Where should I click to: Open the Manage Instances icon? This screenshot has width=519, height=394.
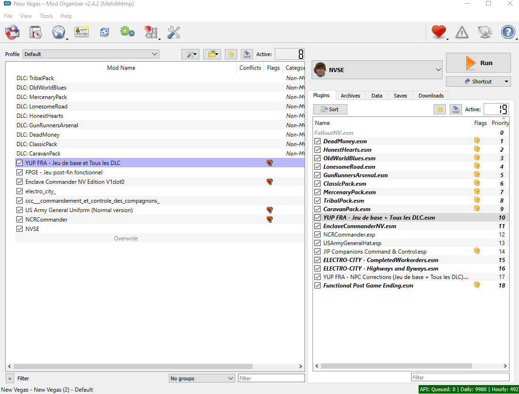(x=12, y=33)
